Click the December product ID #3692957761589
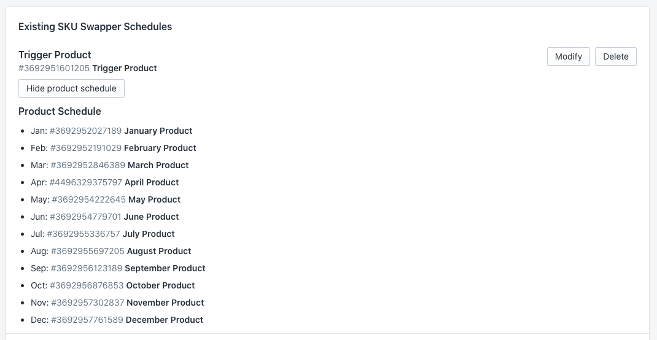Screen dimensions: 657x340 pyautogui.click(x=87, y=320)
